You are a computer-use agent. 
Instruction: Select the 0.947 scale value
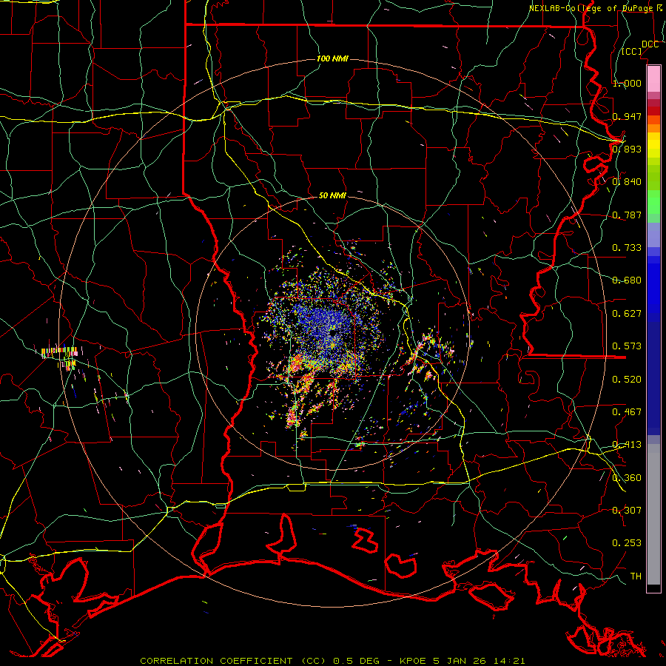point(627,116)
